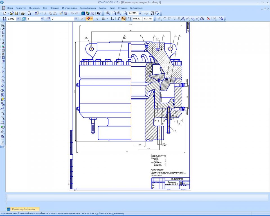Click the rounding step icon after coordinate system
Viewport: 270px width, 216px height.
[118, 19]
